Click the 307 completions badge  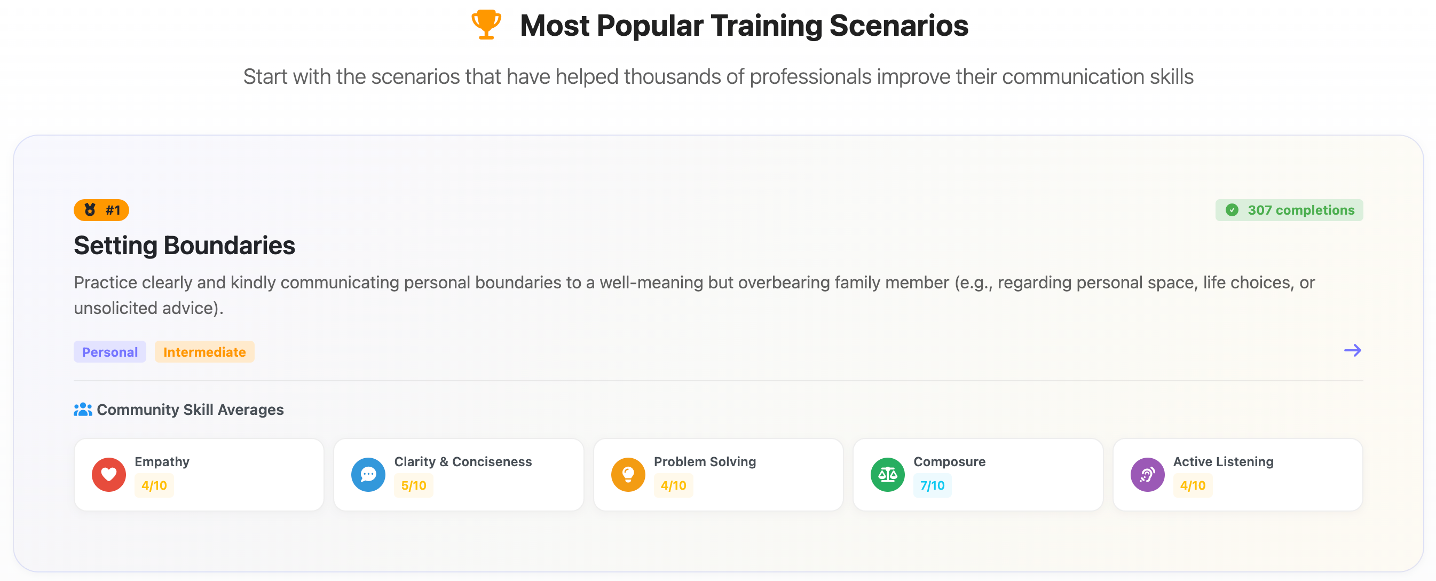coord(1289,210)
